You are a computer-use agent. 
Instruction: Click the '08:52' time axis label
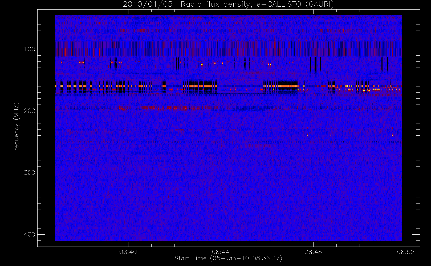click(x=406, y=252)
